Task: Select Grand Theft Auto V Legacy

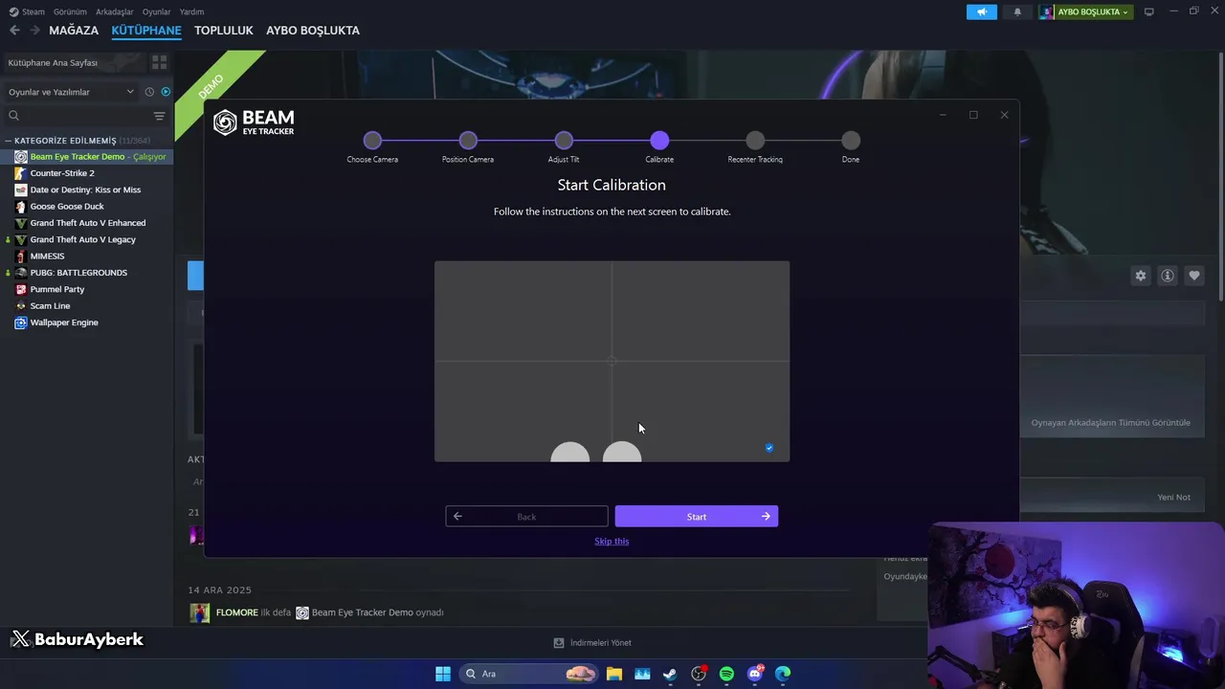Action: coord(83,239)
